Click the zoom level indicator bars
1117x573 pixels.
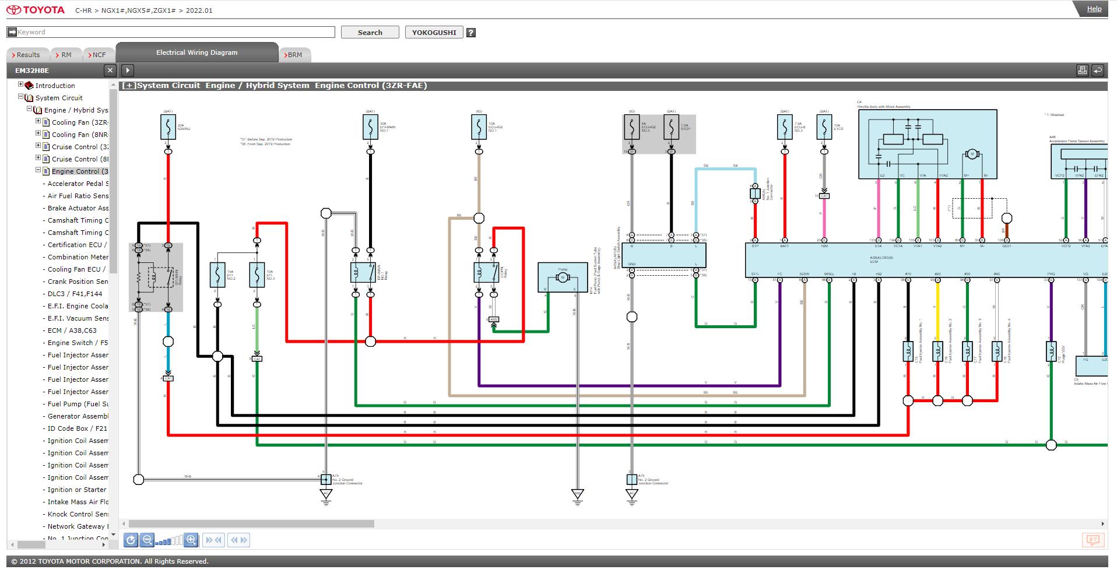pos(169,540)
